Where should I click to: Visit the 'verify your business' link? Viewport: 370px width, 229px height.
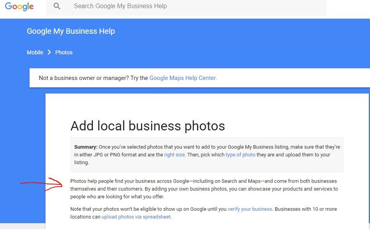click(250, 209)
